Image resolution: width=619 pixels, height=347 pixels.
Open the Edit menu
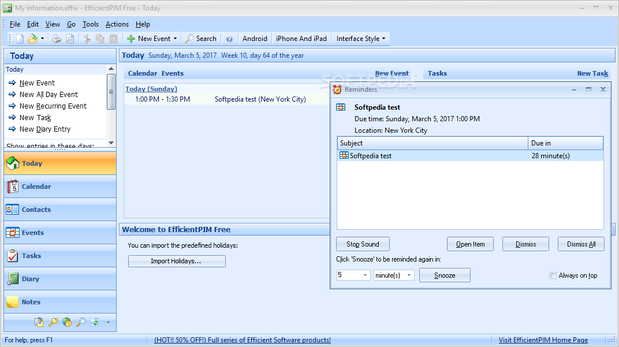pyautogui.click(x=33, y=24)
